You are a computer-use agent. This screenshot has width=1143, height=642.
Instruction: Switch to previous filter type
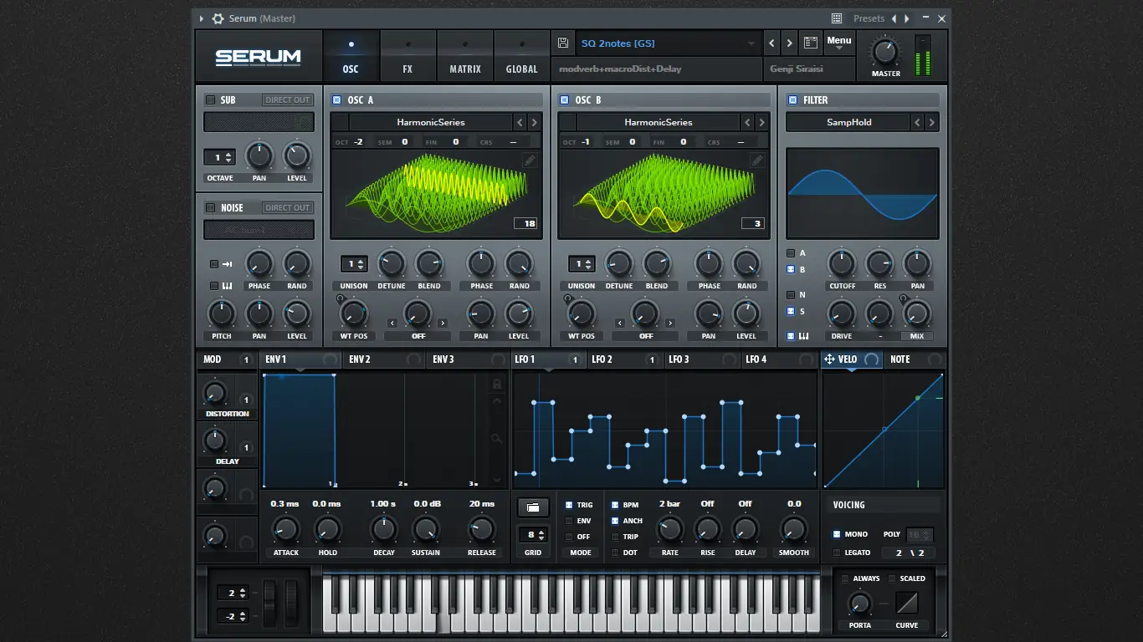click(917, 122)
